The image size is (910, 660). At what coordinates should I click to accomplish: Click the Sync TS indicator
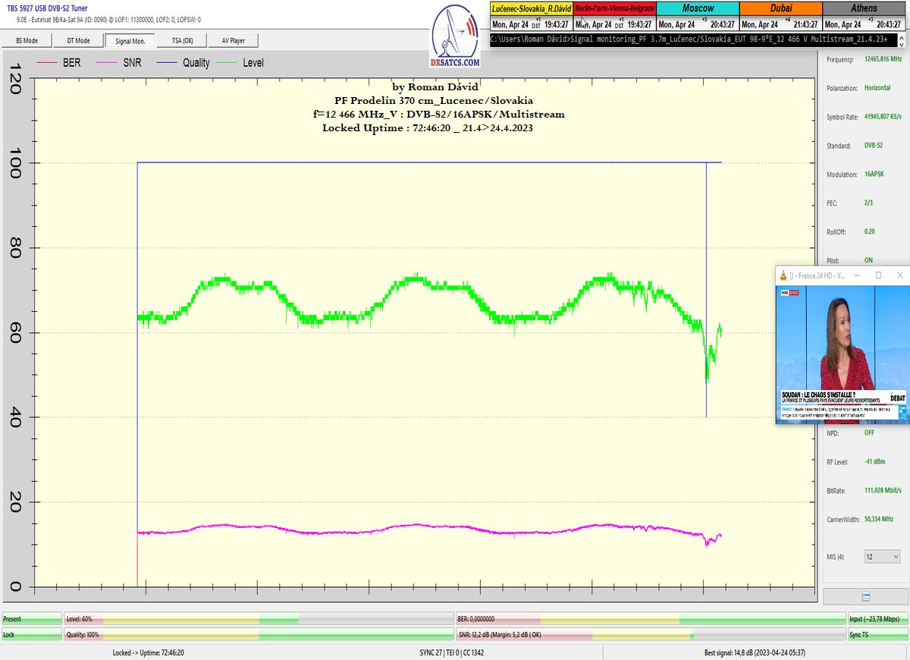click(x=877, y=634)
